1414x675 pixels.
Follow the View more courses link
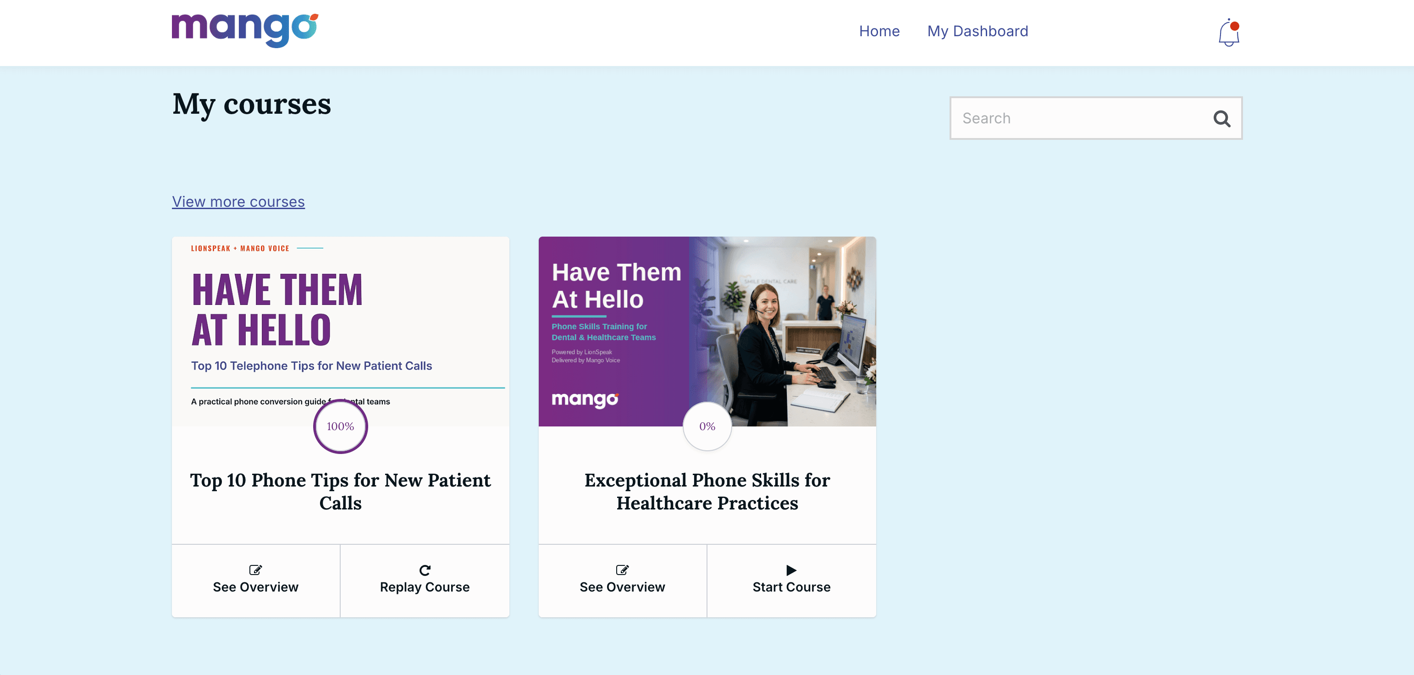(238, 201)
